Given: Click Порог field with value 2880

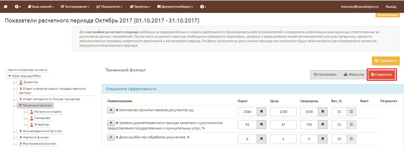Looking at the screenshot, I should [x=247, y=112].
